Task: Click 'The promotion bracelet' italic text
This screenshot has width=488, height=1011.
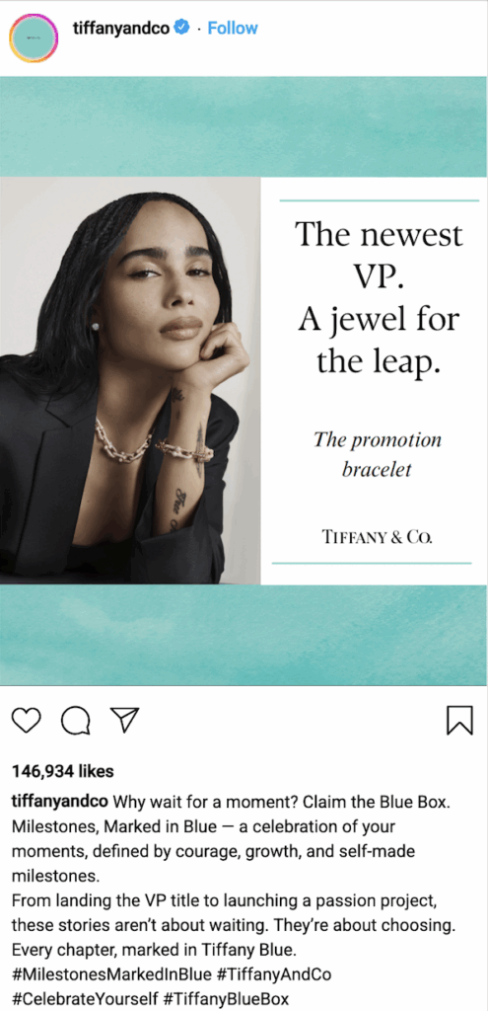Action: point(378,454)
